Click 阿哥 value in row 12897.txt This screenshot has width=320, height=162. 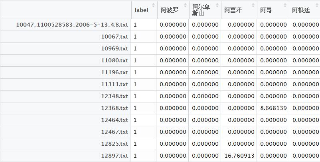click(x=273, y=156)
